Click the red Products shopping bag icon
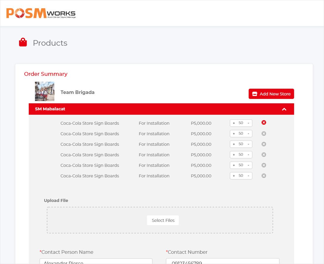This screenshot has width=324, height=264. click(23, 42)
